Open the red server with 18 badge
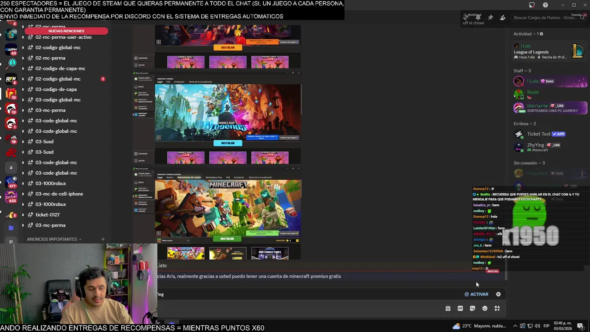The image size is (590, 332). pyautogui.click(x=11, y=138)
